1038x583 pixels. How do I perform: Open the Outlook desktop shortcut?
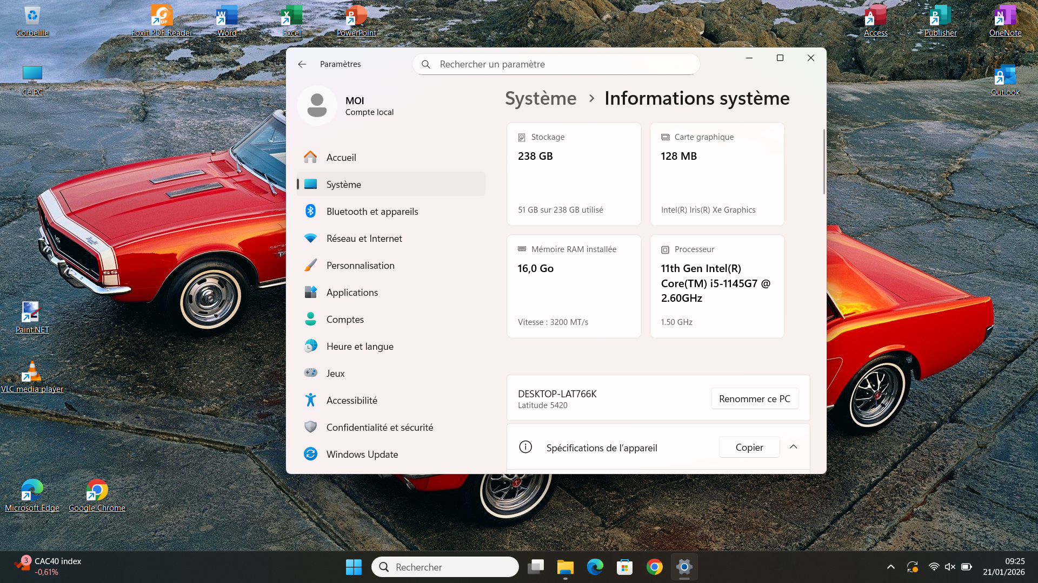pos(1006,80)
